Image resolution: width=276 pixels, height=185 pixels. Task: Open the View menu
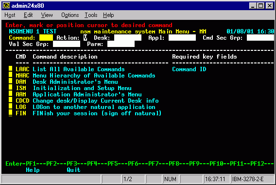click(47, 15)
